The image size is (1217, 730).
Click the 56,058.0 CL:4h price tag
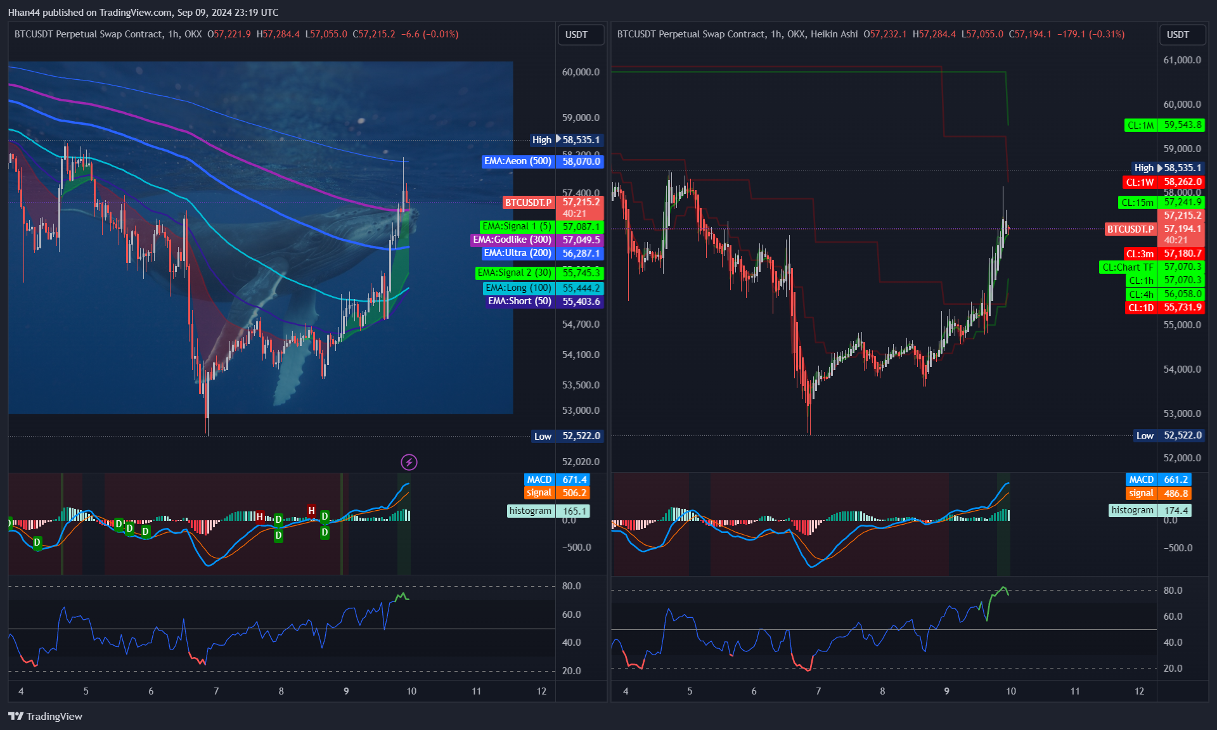(1182, 294)
